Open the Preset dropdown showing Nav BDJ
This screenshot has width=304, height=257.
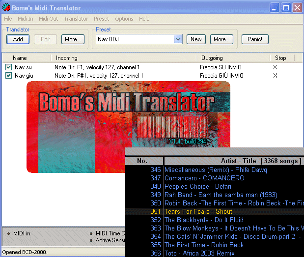[x=178, y=39]
